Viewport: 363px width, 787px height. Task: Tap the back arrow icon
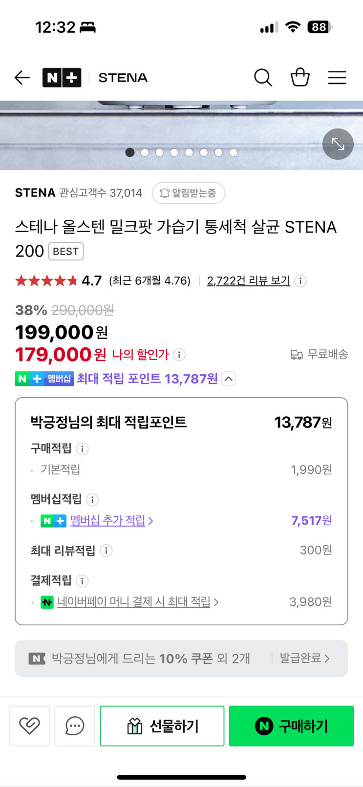(22, 77)
